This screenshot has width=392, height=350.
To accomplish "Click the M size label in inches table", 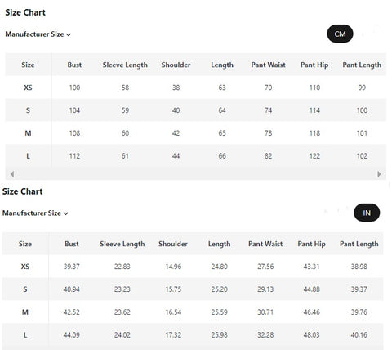I will click(25, 312).
